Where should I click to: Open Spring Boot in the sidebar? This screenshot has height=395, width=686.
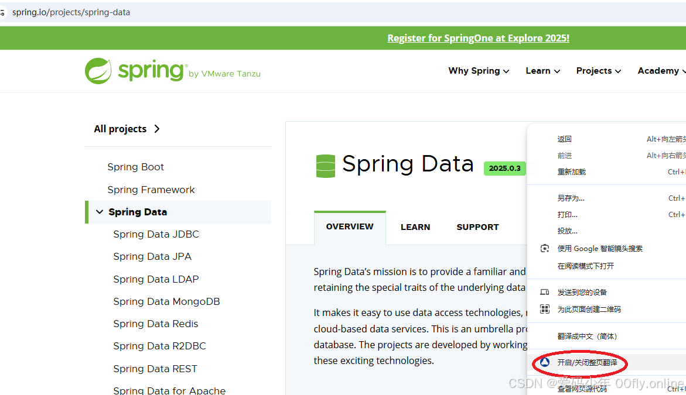[136, 167]
